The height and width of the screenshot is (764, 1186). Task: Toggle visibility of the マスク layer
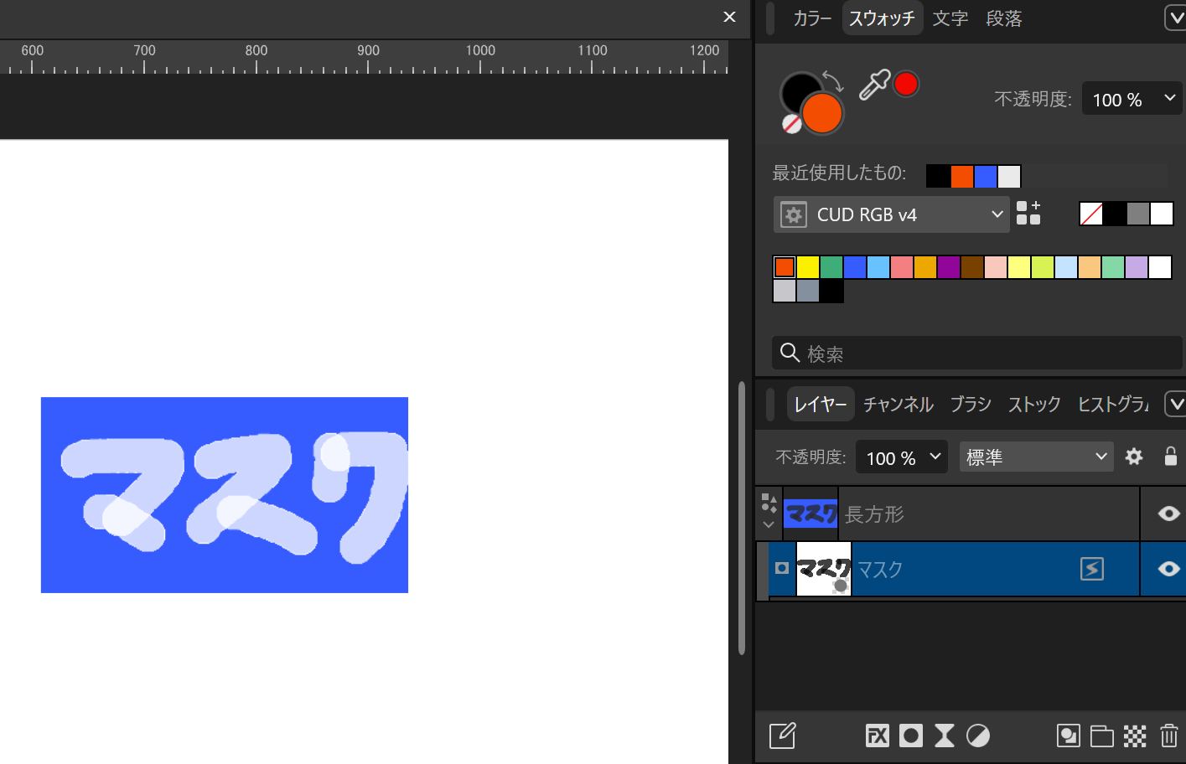(x=1170, y=569)
